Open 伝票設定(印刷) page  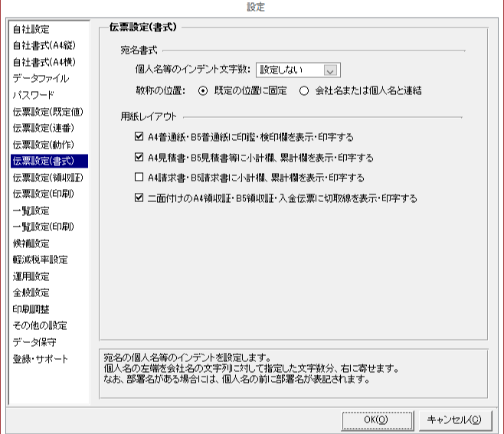(44, 194)
